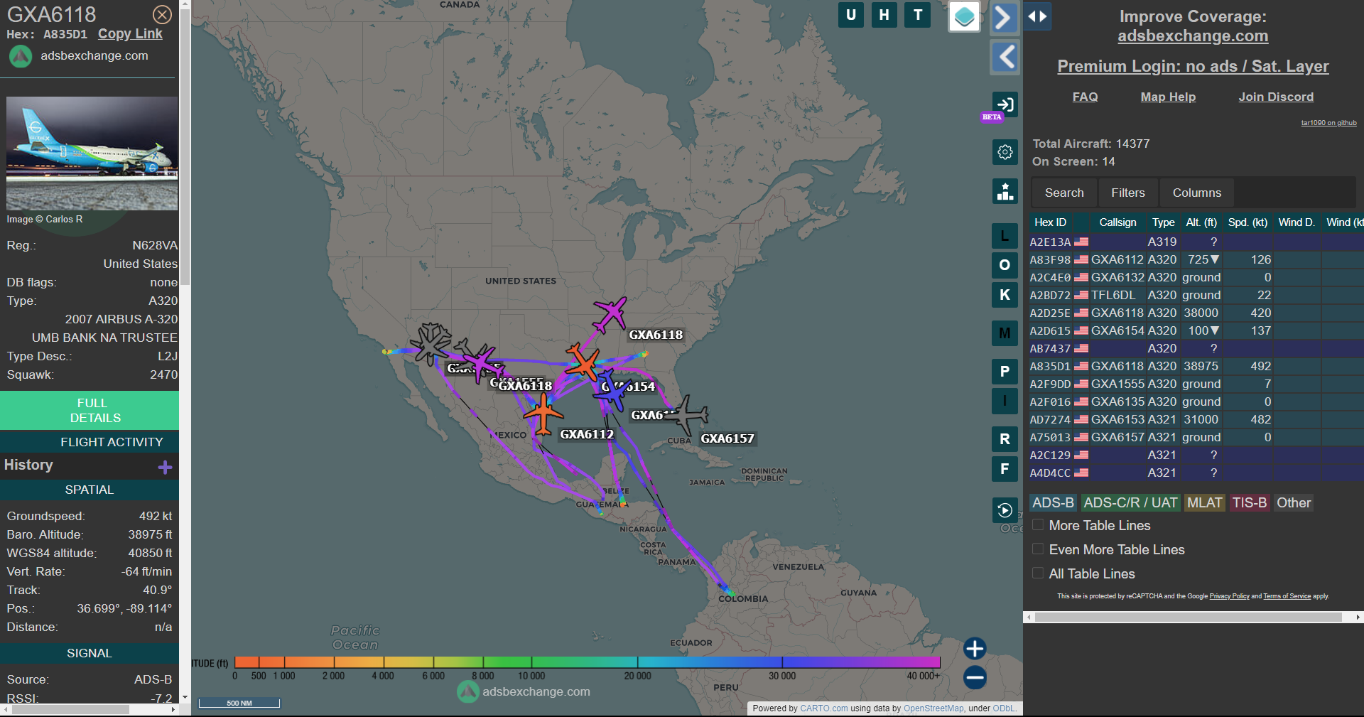Toggle the T map button
Screen dimensions: 1364x717
click(x=918, y=15)
